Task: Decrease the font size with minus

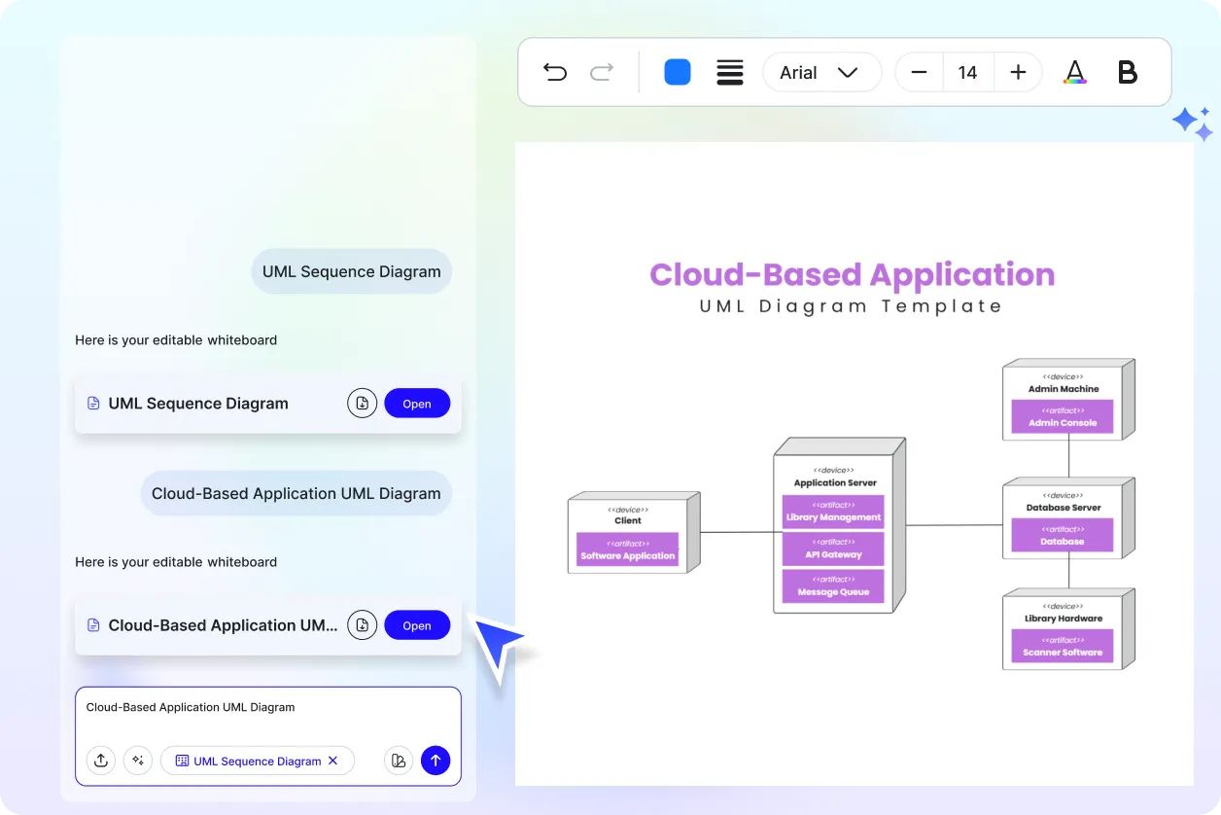Action: click(919, 72)
